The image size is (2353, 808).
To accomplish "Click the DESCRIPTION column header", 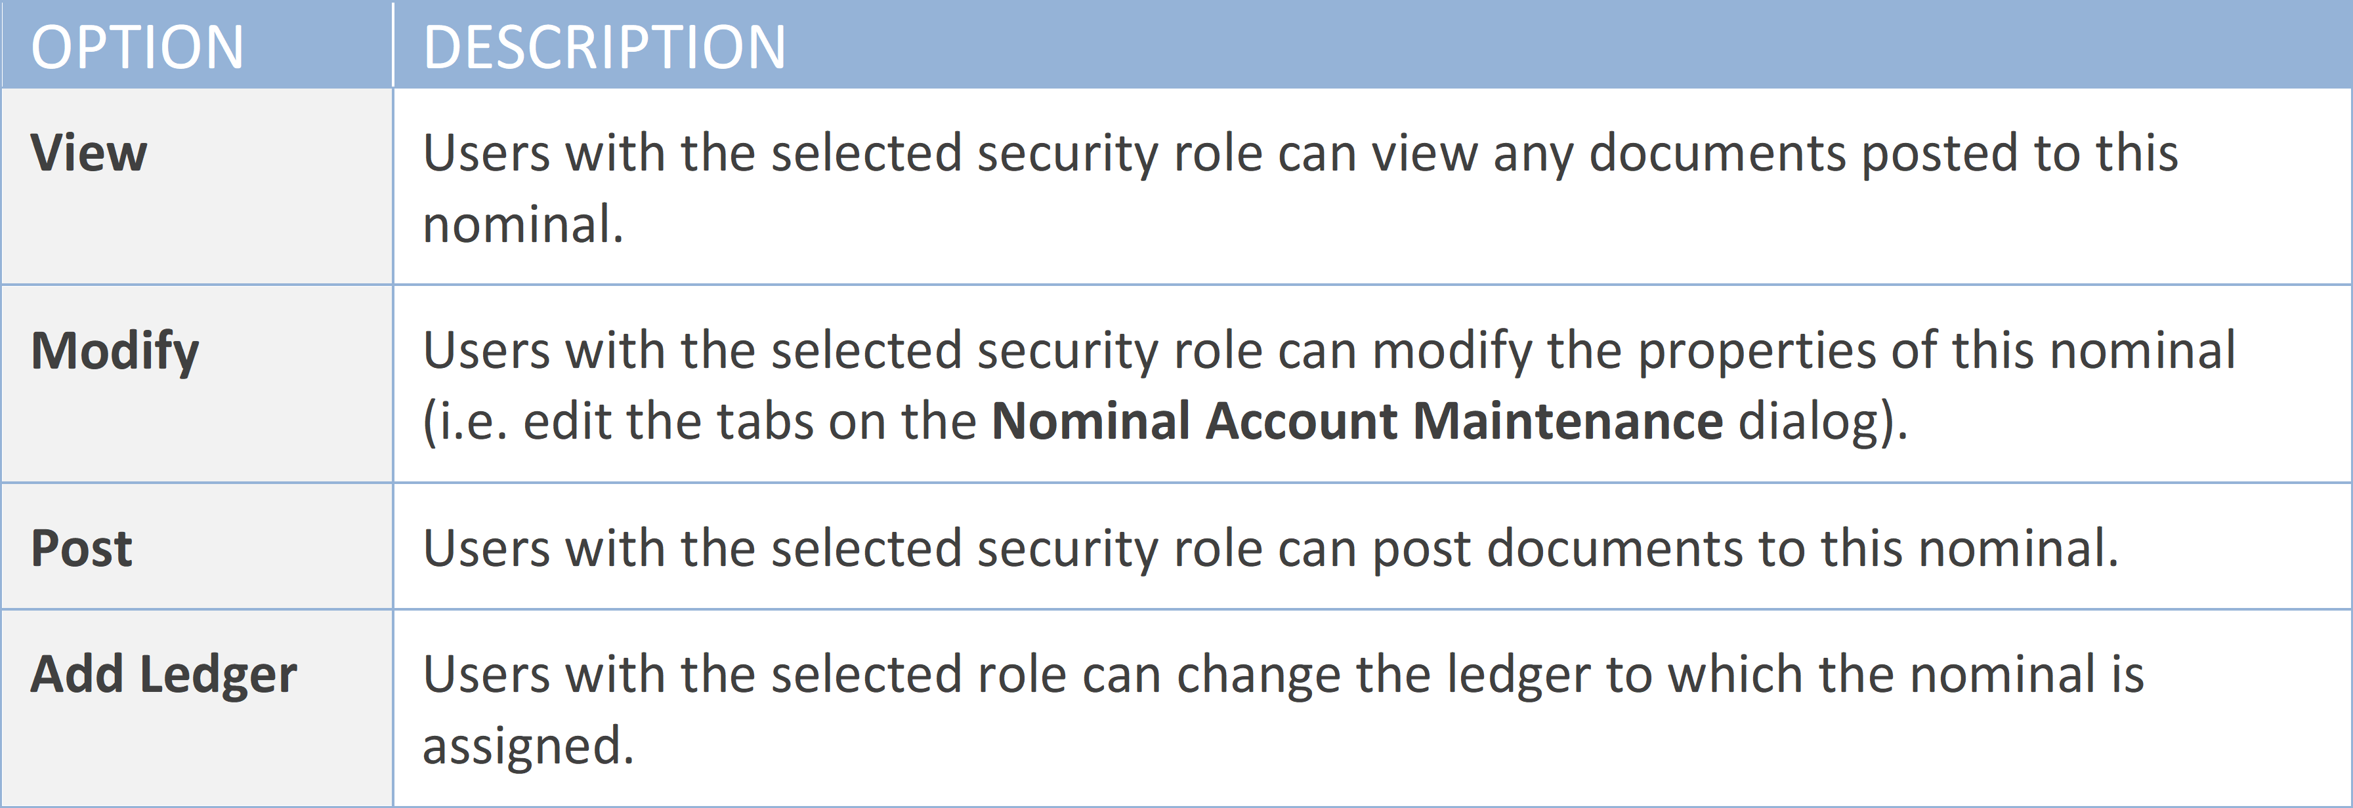I will click(x=604, y=47).
